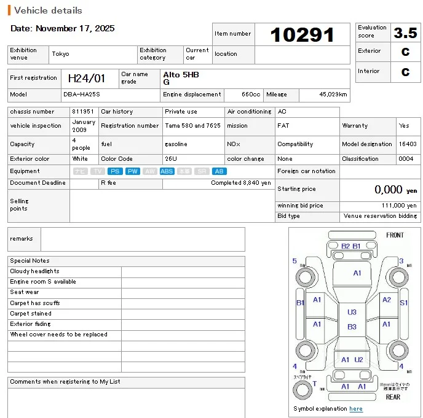Click the S1 mark on car diagram
This screenshot has height=418, width=423.
[403, 303]
